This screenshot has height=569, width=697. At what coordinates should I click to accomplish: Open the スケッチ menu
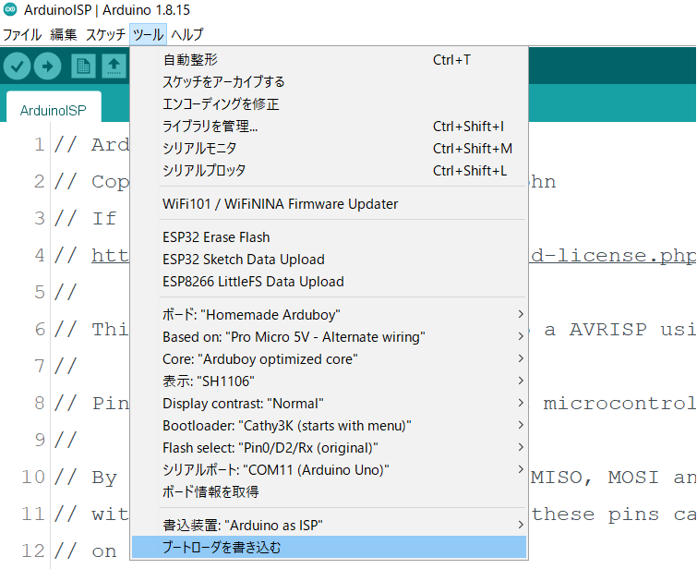pos(105,35)
